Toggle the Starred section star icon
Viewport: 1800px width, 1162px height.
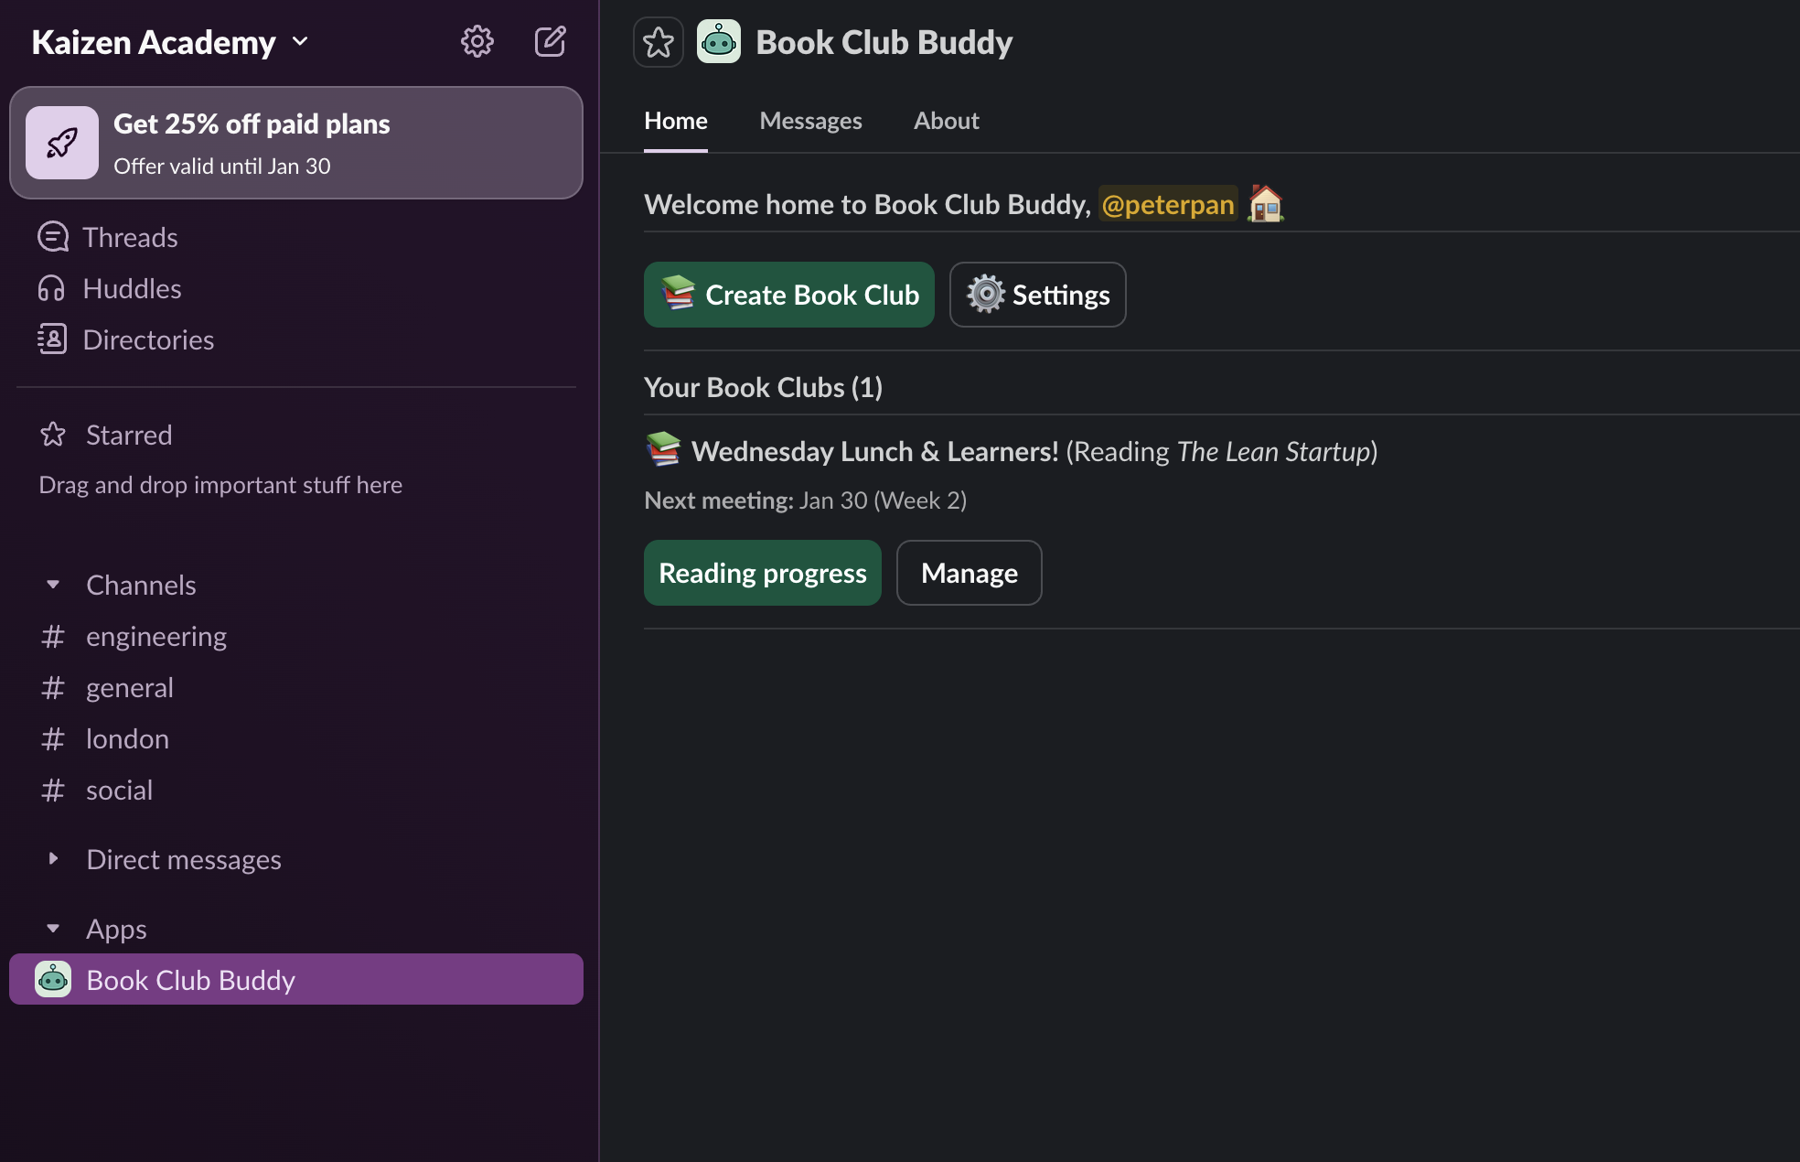pos(53,435)
